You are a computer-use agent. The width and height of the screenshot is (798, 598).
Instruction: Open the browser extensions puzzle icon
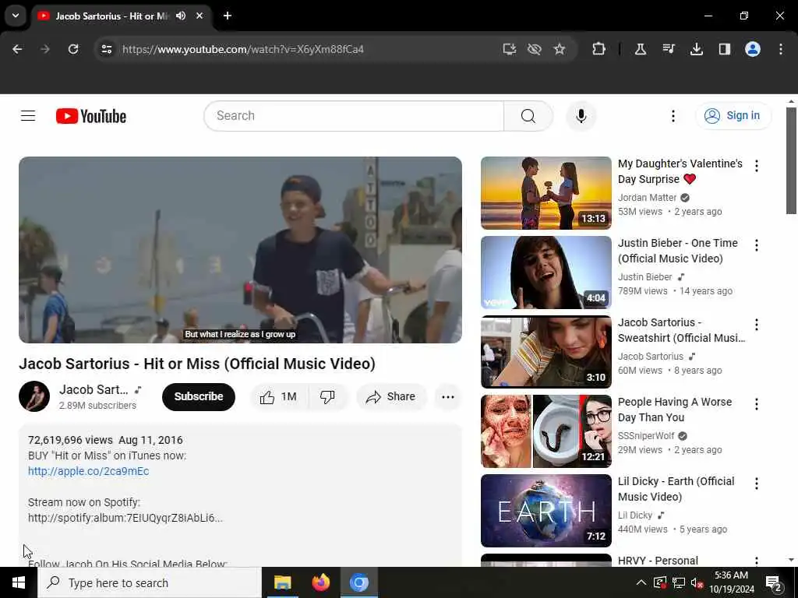click(x=599, y=49)
